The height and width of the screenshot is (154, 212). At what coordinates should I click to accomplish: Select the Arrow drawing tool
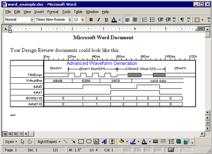click(74, 142)
